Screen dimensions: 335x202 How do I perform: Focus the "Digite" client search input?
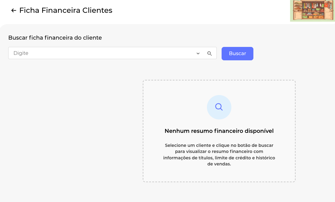[101, 53]
